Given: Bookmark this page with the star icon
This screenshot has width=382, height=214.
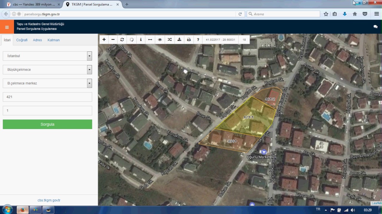Looking at the screenshot, I should (x=326, y=14).
